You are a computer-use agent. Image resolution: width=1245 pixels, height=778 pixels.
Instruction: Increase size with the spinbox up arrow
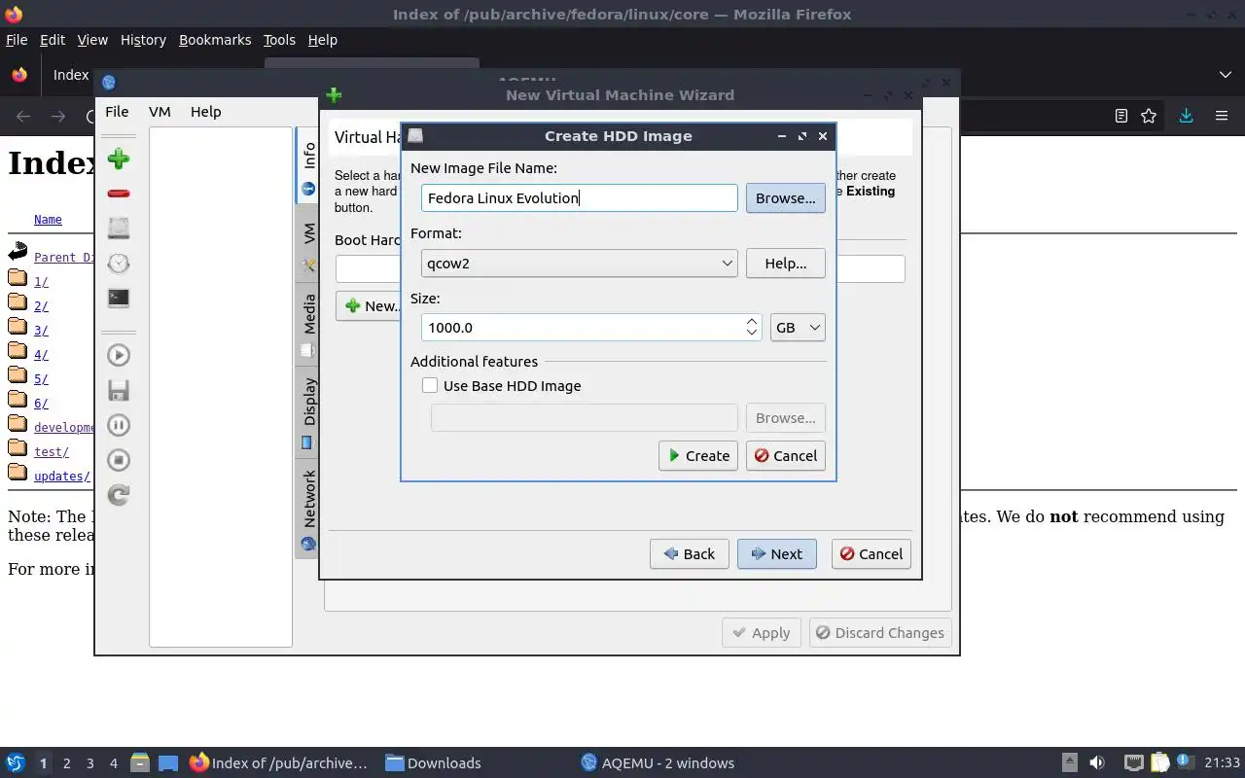(752, 322)
